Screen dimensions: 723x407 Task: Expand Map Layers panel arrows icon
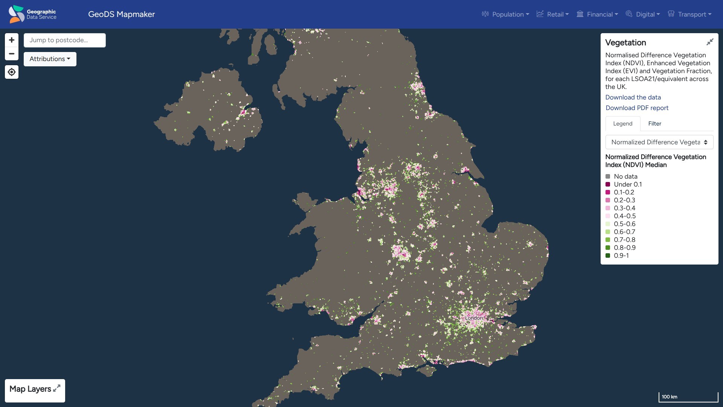tap(57, 389)
